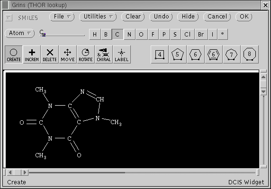Open the Utilities dropdown menu
This screenshot has height=189, width=271.
98,17
